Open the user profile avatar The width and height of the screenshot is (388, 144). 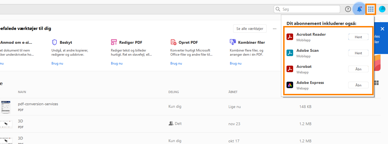coord(382,9)
